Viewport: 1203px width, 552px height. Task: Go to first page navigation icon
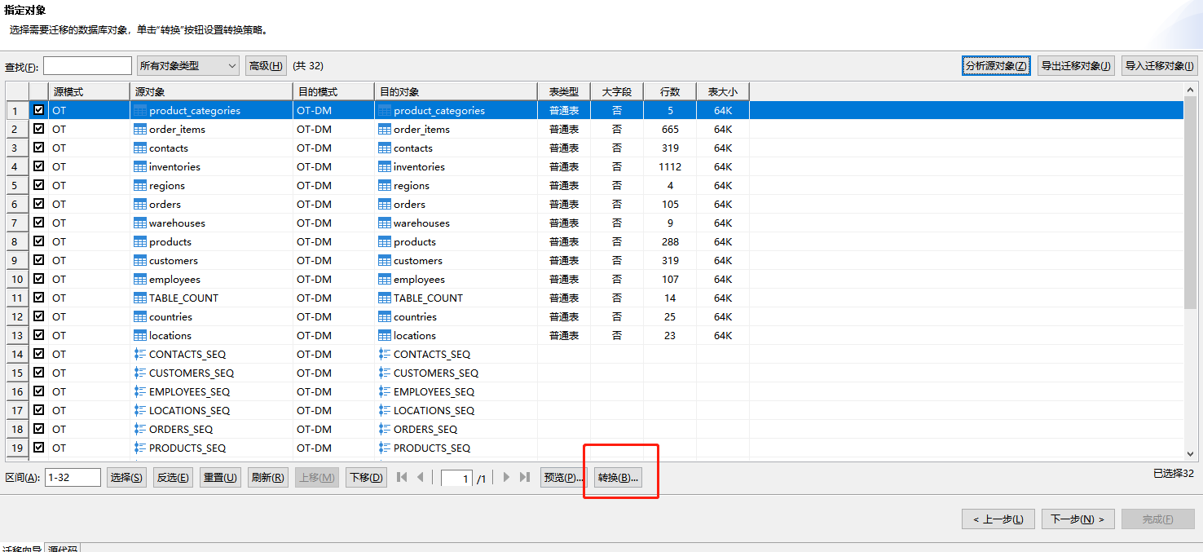(x=402, y=477)
